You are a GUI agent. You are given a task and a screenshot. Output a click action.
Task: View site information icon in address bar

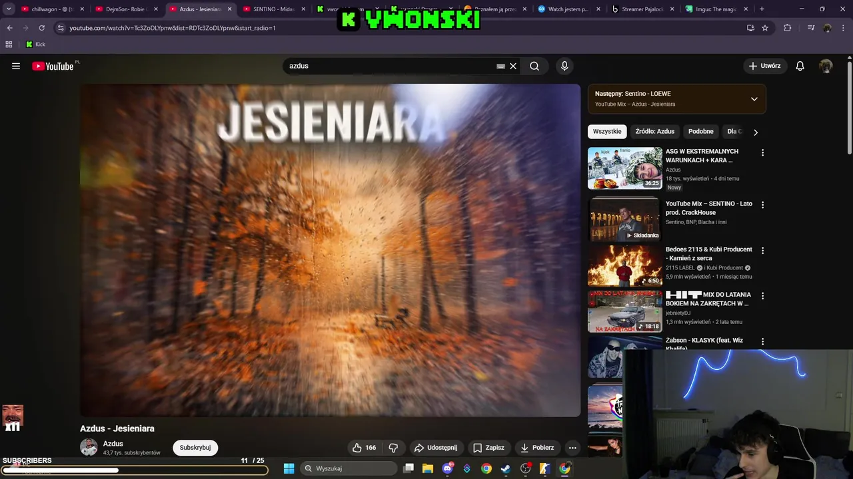pos(61,28)
